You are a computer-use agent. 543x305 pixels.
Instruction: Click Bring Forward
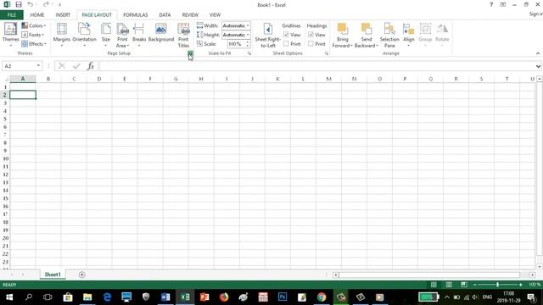(342, 35)
